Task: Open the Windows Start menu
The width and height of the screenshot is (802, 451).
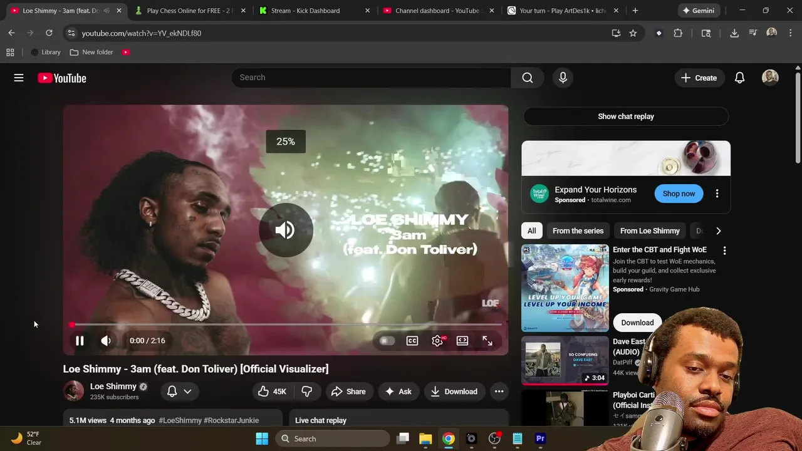Action: pos(262,438)
